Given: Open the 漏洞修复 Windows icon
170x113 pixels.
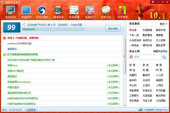Looking at the screenshot, I should pyautogui.click(x=58, y=10).
